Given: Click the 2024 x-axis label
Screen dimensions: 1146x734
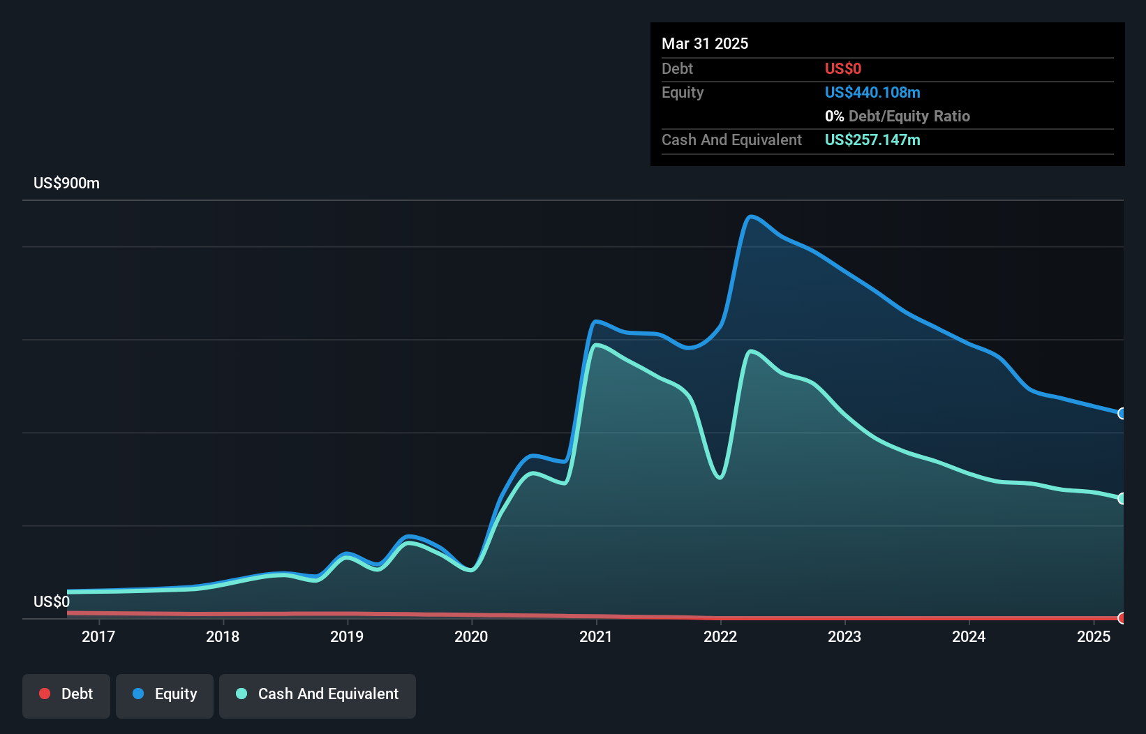Looking at the screenshot, I should 969,636.
